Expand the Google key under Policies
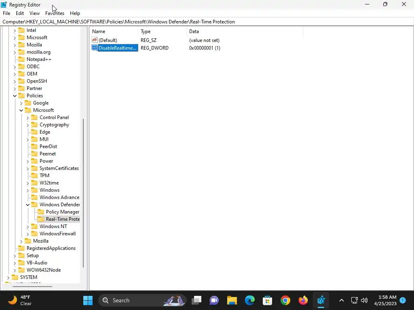Image resolution: width=414 pixels, height=310 pixels. tap(21, 103)
